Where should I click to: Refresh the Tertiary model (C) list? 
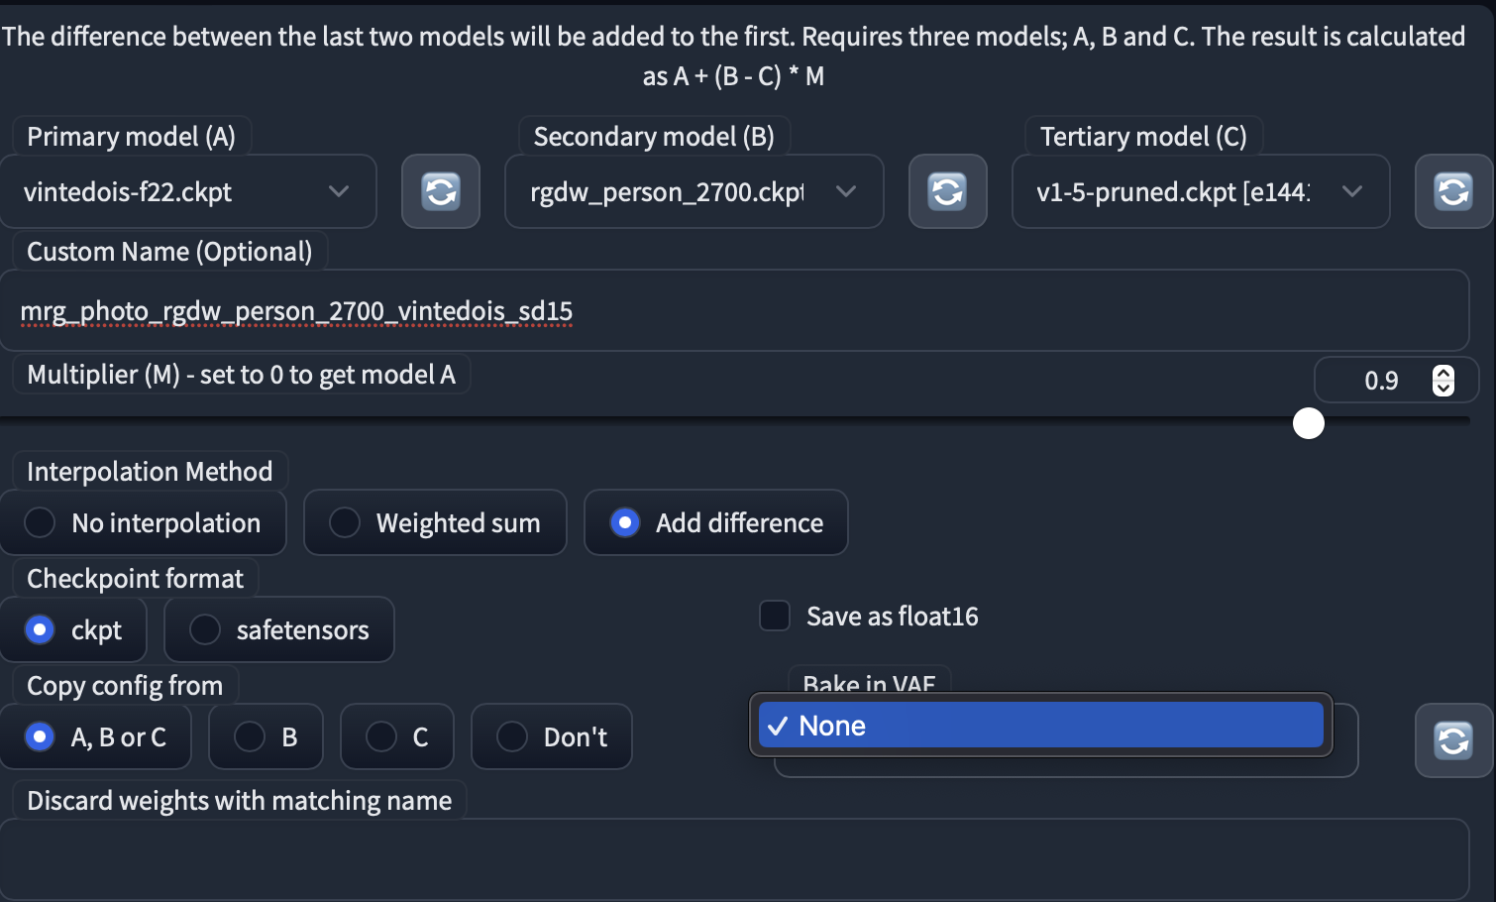tap(1453, 191)
